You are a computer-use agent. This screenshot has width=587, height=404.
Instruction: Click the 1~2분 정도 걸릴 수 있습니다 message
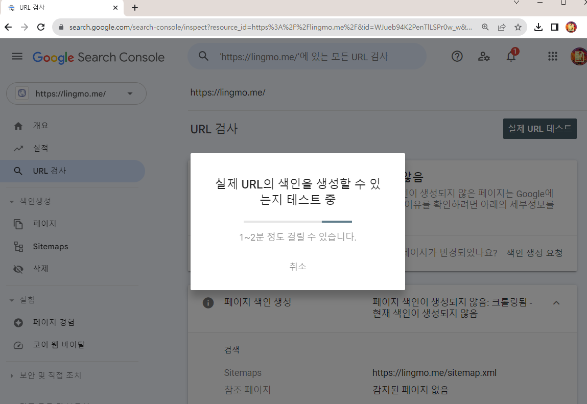(x=298, y=237)
